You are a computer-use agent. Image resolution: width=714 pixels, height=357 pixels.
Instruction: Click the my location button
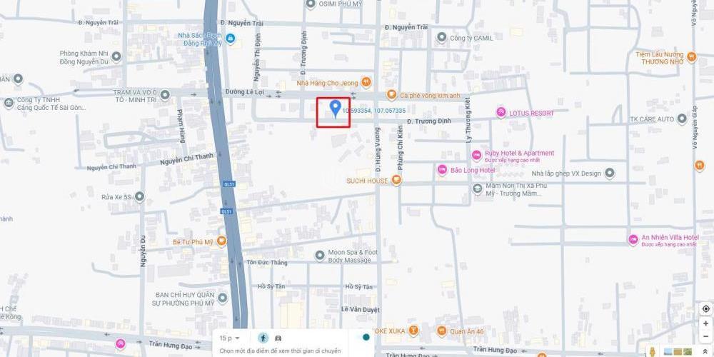coord(705,308)
